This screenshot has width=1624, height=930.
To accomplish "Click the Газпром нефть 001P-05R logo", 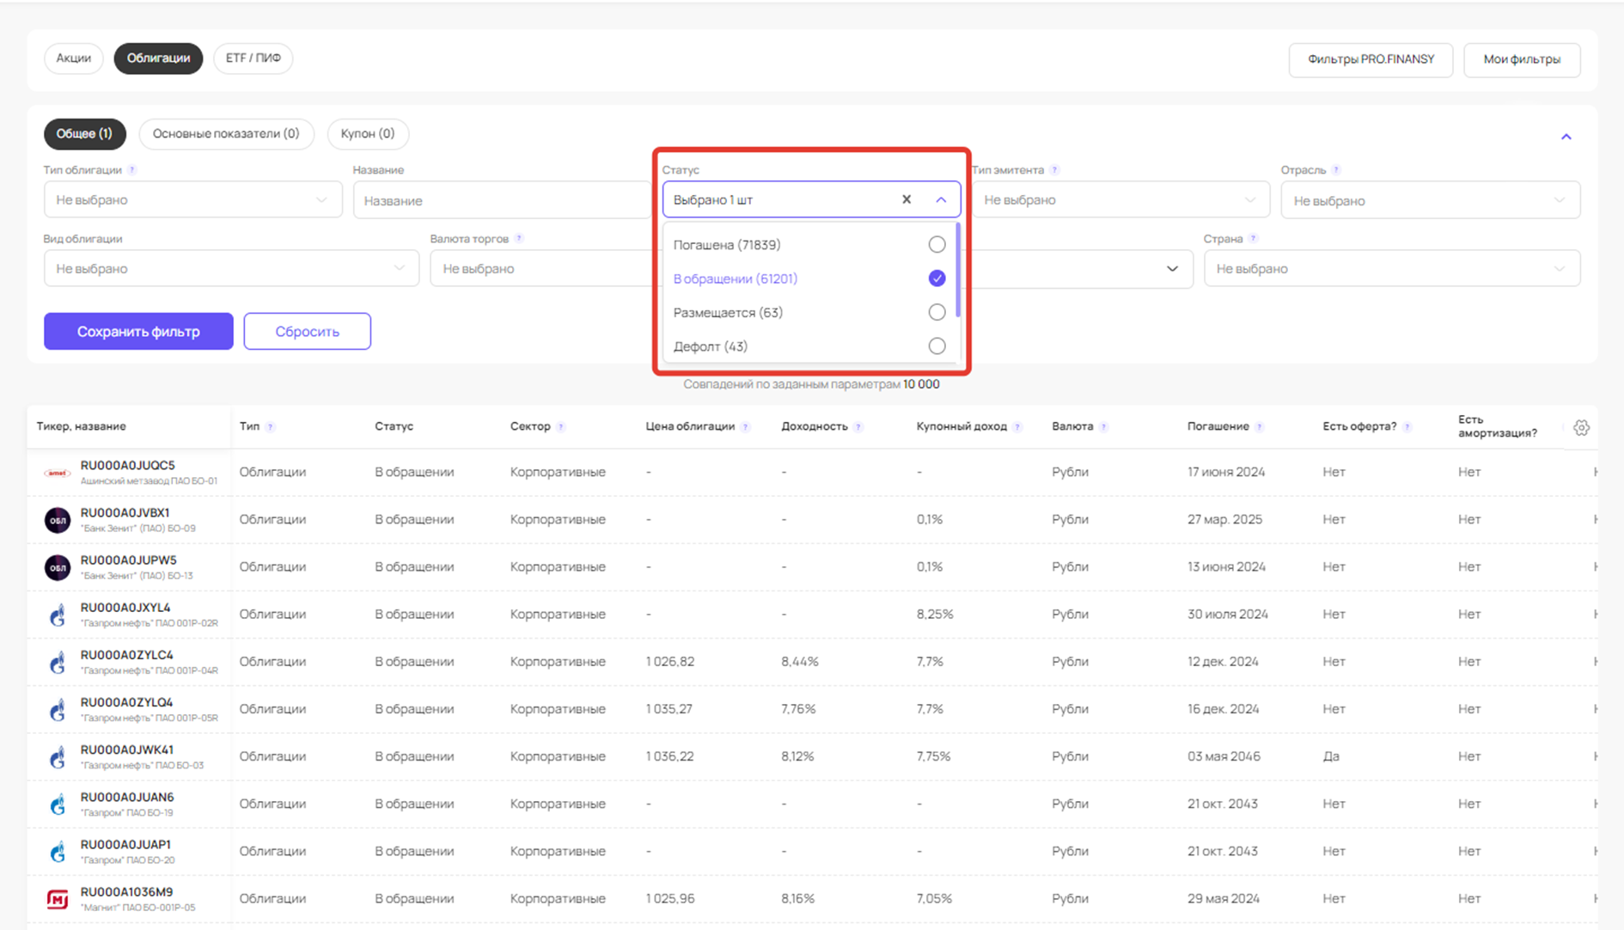I will tap(58, 710).
